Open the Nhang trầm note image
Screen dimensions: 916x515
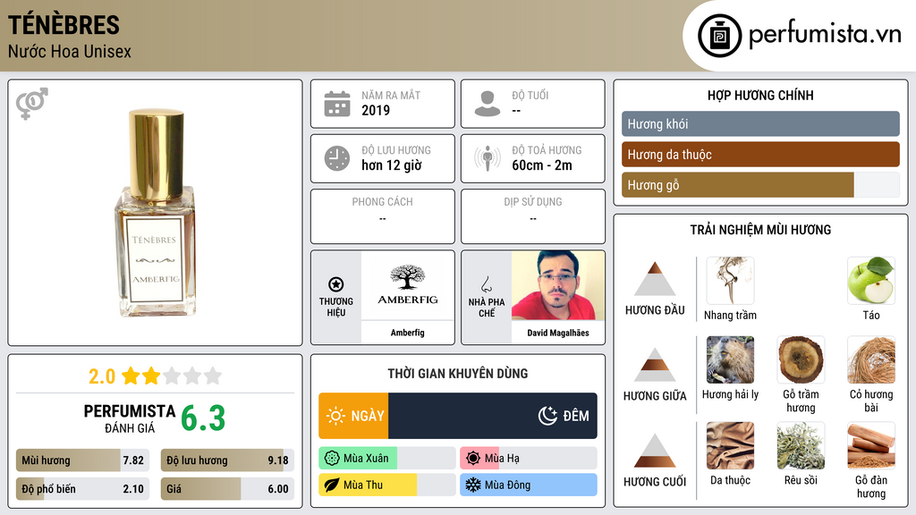pos(730,280)
